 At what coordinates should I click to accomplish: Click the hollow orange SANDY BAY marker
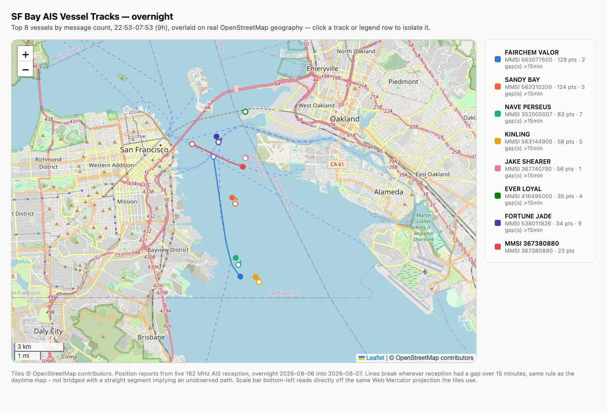(x=235, y=204)
